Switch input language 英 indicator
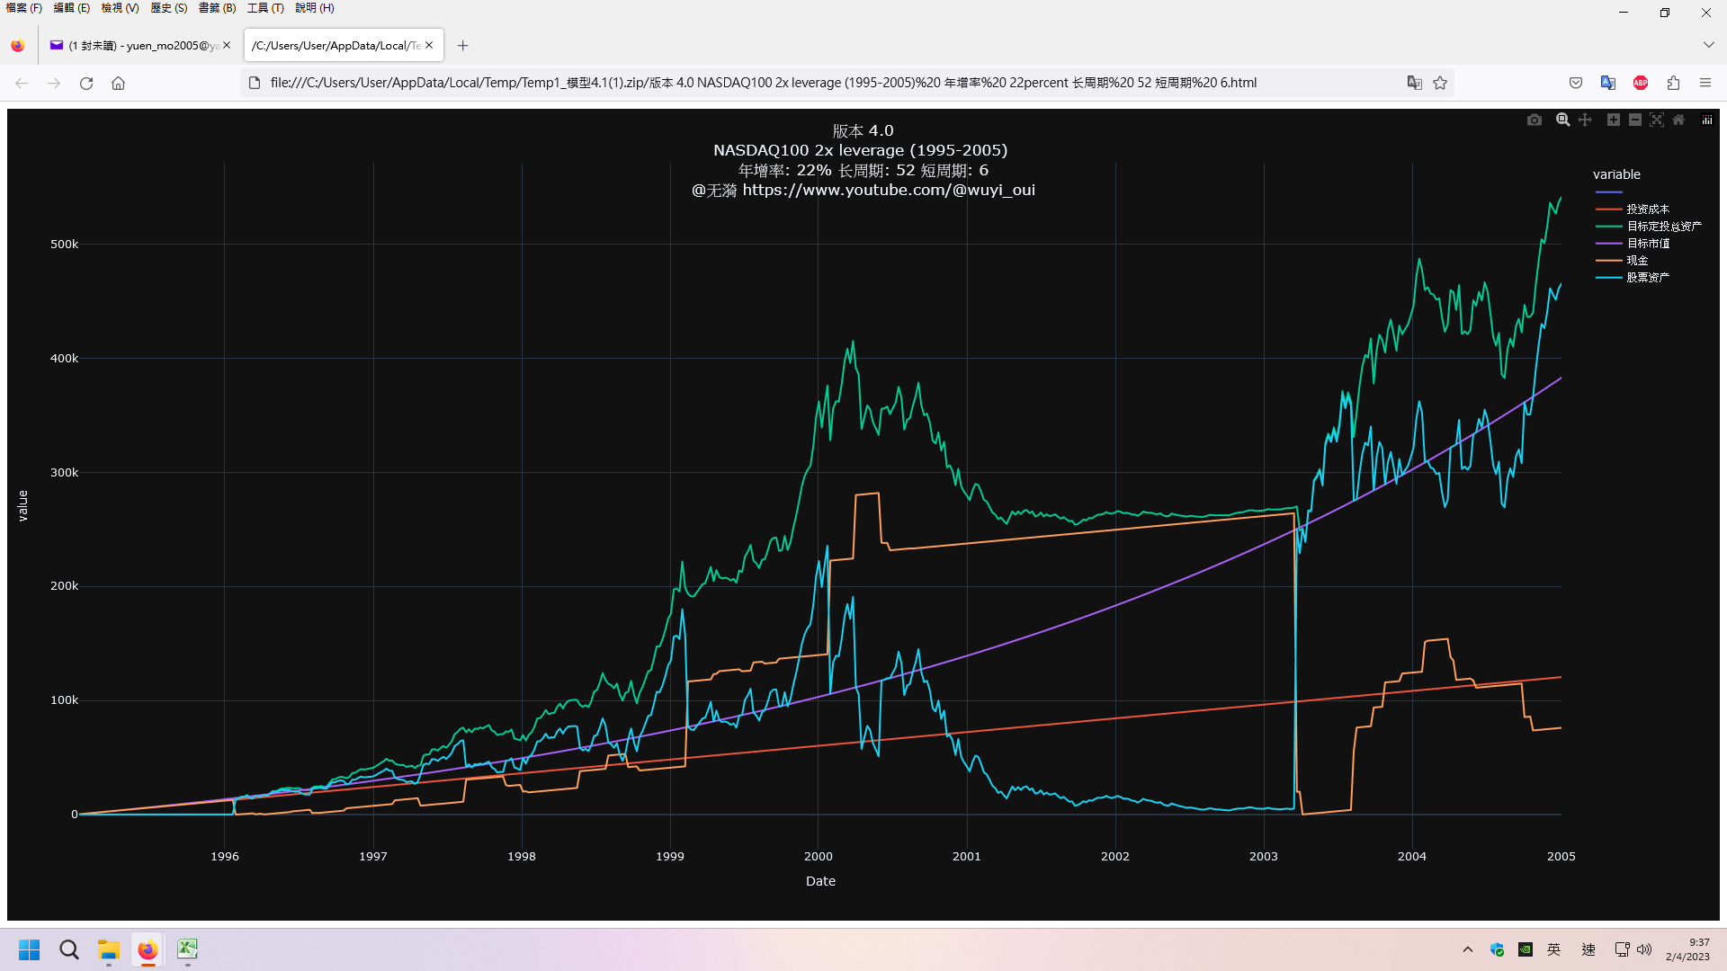 pos(1554,949)
